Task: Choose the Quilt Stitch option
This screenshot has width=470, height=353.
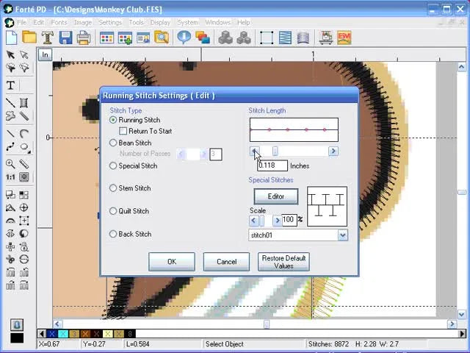Action: (113, 211)
